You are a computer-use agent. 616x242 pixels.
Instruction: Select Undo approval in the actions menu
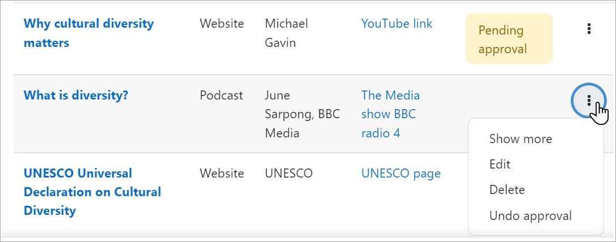[x=530, y=215]
